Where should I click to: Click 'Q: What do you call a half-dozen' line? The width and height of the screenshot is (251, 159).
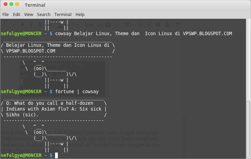tap(50, 103)
